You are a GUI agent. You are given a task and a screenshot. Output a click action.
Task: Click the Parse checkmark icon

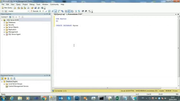point(46,11)
